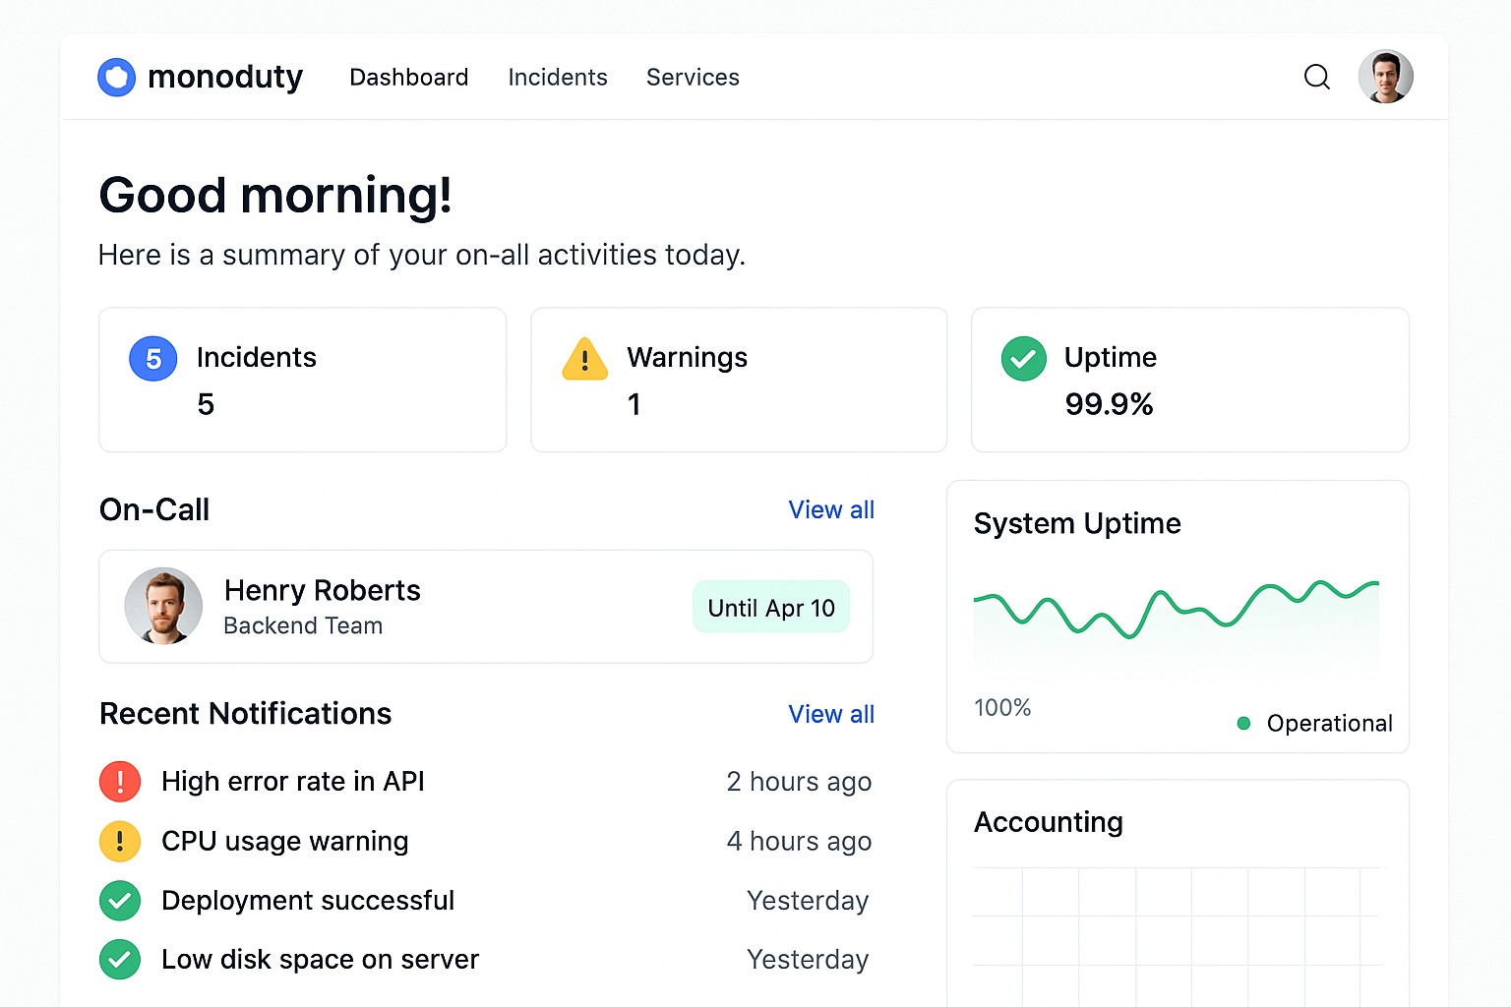The width and height of the screenshot is (1511, 1007).
Task: Select the Henry Roberts name
Action: [323, 590]
